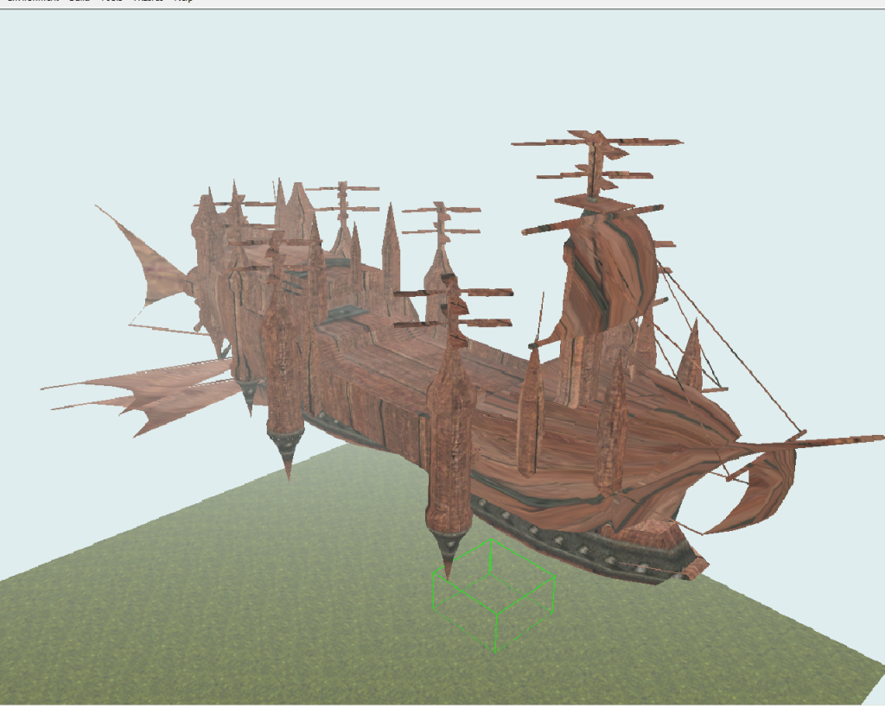Select the fan-shaped tail fin at the stern
Viewport: 885px width, 707px height.
pos(151,262)
